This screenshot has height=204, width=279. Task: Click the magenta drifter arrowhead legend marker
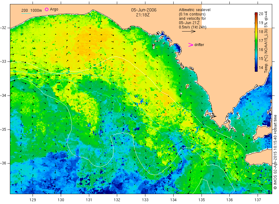(x=191, y=45)
